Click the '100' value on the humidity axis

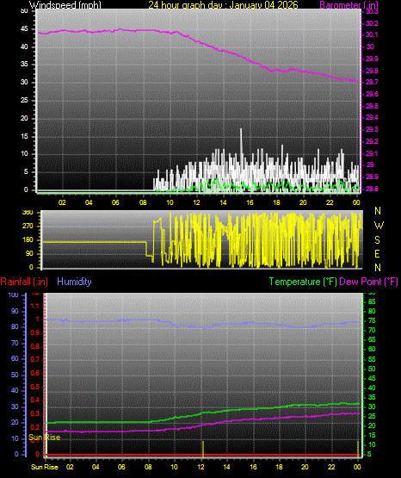point(14,295)
